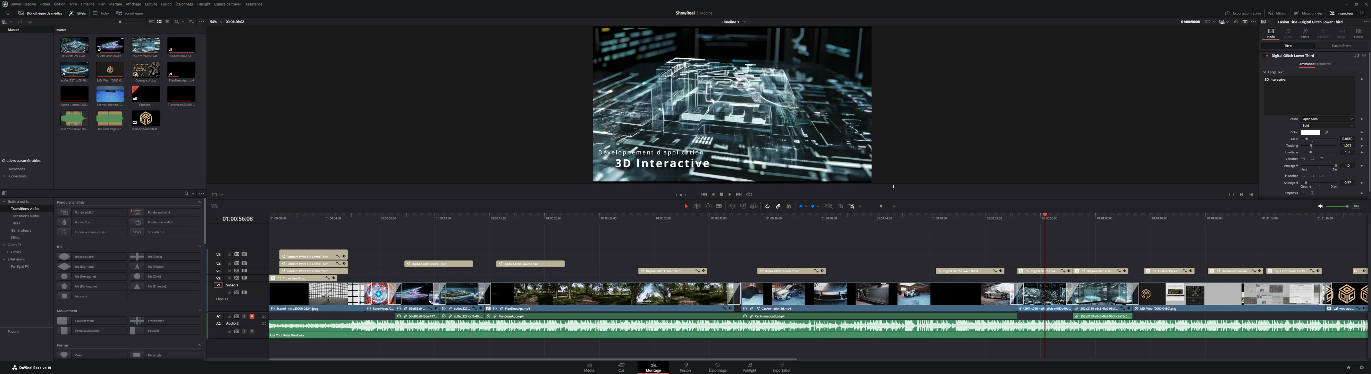Click the Overwrite clip toolbar icon

pyautogui.click(x=743, y=206)
